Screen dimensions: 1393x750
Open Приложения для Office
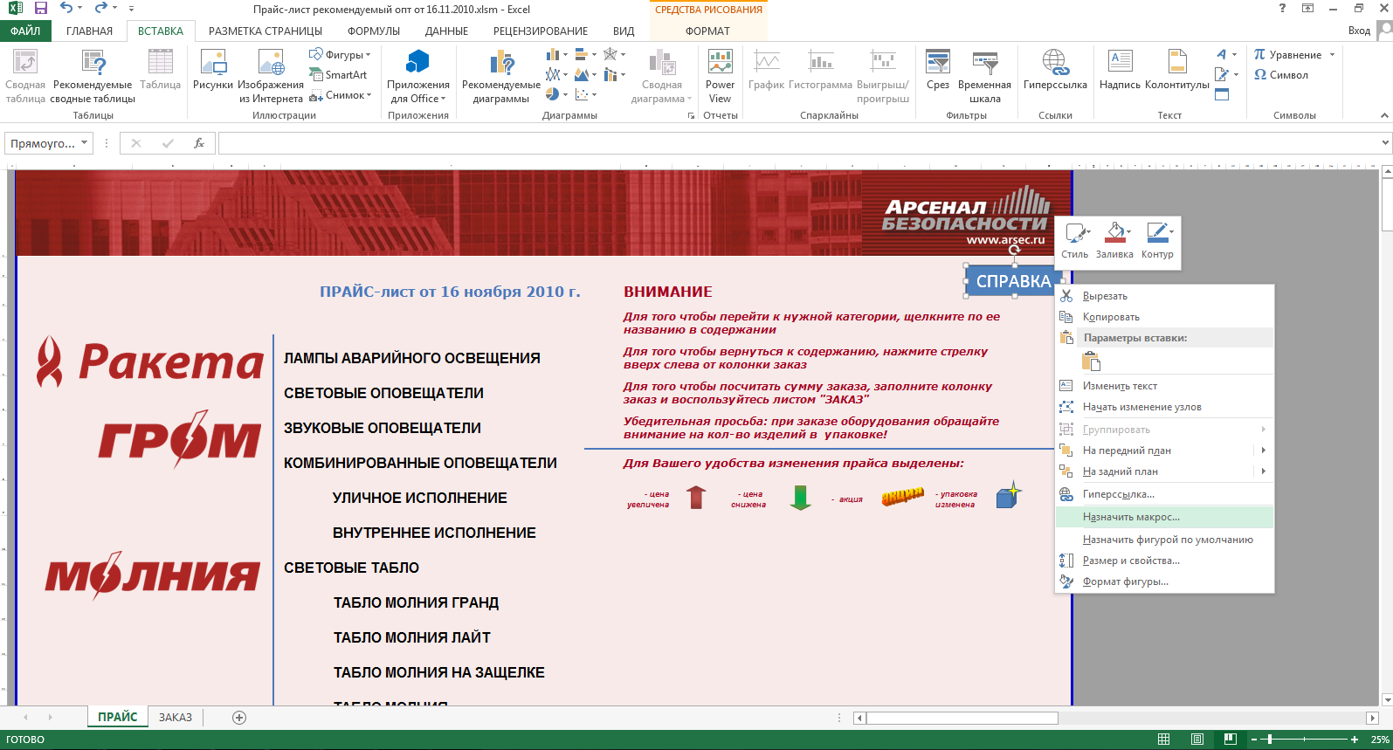418,77
